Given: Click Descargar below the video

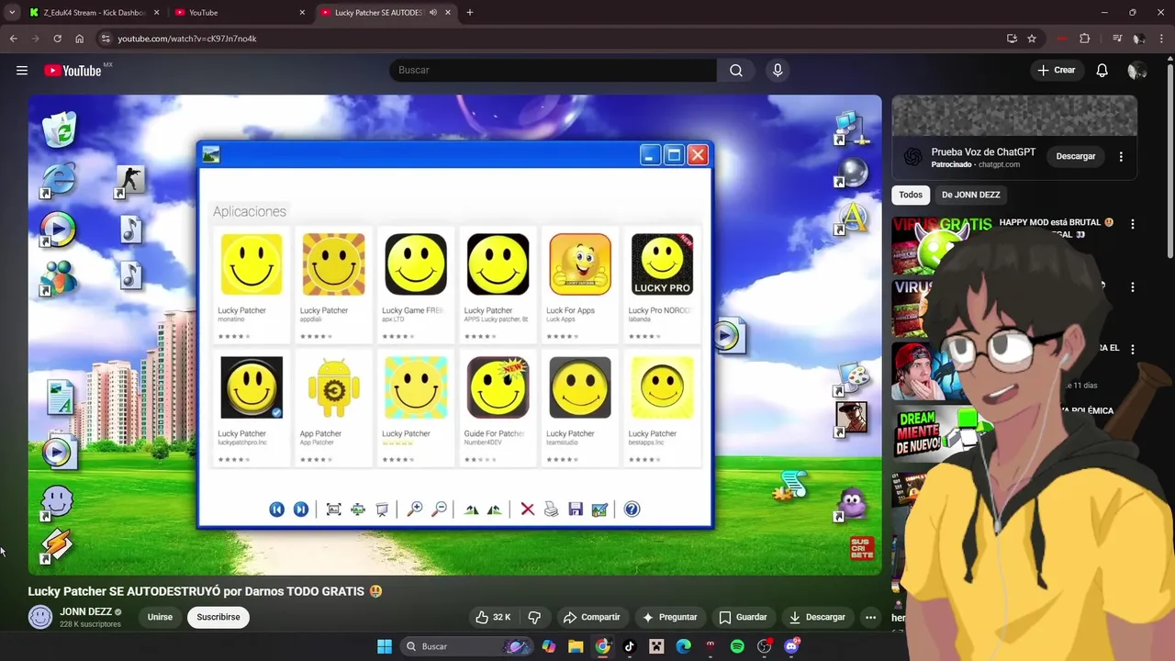Looking at the screenshot, I should [817, 617].
